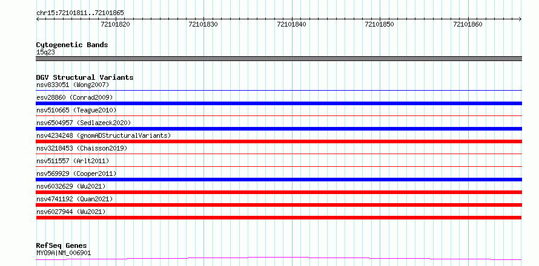Viewport: 539px width, 266px height.
Task: Select variant nsv833051 (Wong2007) label
Action: [73, 85]
